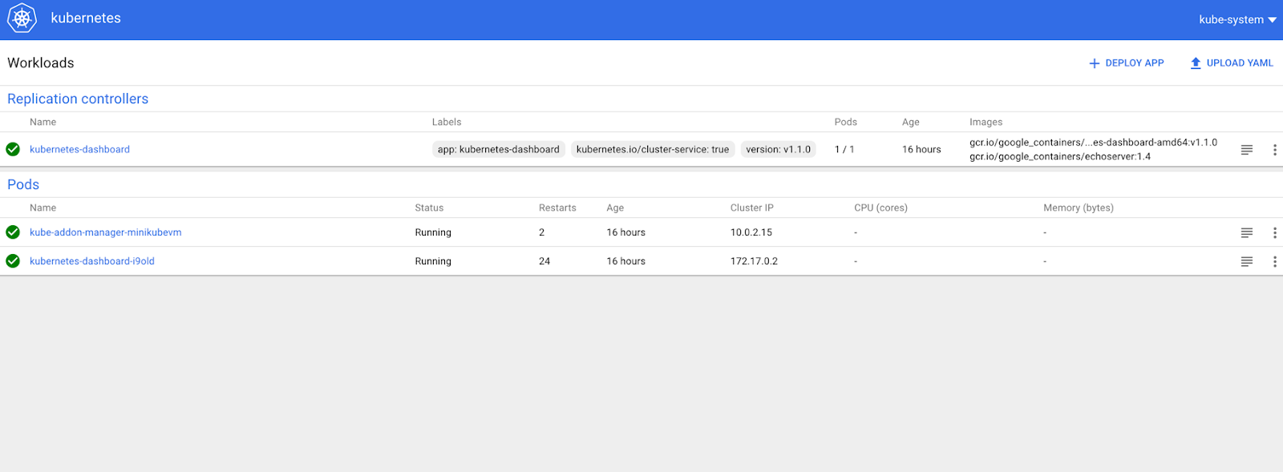Click the UPLOAD YAML button label
Screen dimensions: 1283x472
[x=1240, y=63]
